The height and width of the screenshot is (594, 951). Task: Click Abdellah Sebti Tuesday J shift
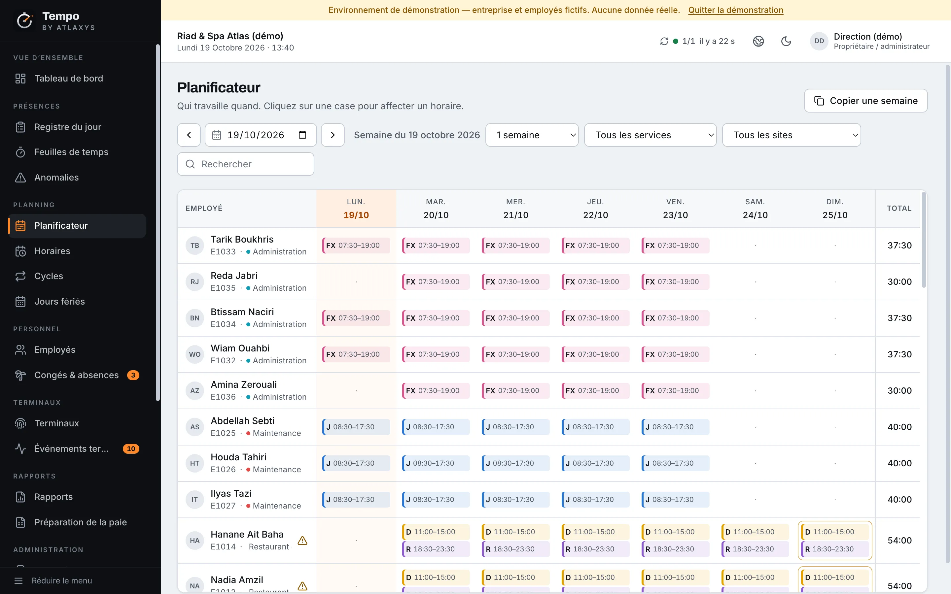point(436,427)
